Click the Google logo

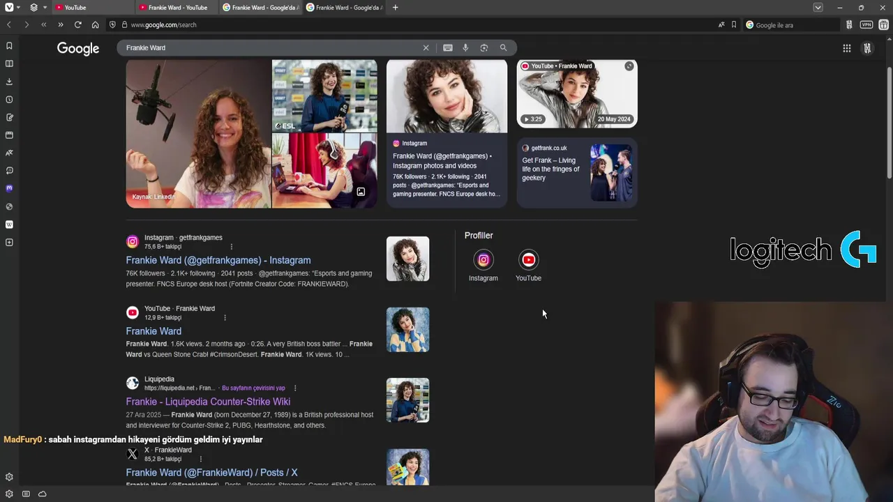(78, 48)
